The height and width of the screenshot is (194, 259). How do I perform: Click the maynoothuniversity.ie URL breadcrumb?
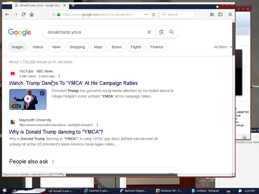point(56,125)
